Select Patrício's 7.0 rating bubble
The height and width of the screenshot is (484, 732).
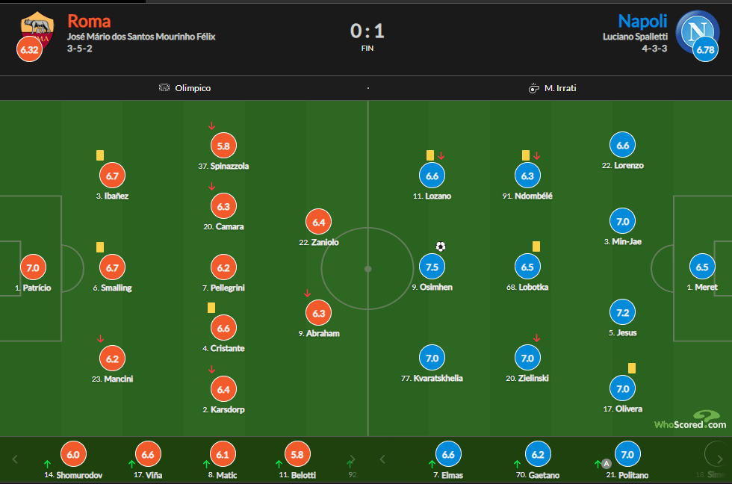(x=33, y=268)
